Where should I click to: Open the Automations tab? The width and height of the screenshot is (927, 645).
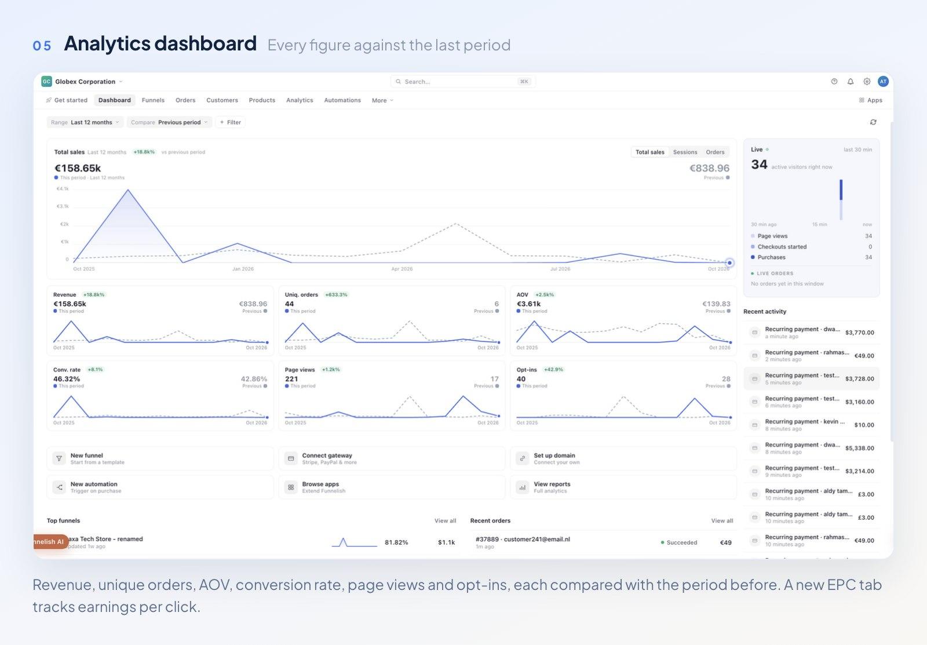click(x=342, y=100)
